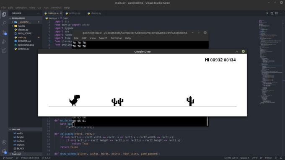Image resolution: width=285 pixels, height=160 pixels.
Task: Open Terminal menu in the terminal window
Action: [x=116, y=38]
